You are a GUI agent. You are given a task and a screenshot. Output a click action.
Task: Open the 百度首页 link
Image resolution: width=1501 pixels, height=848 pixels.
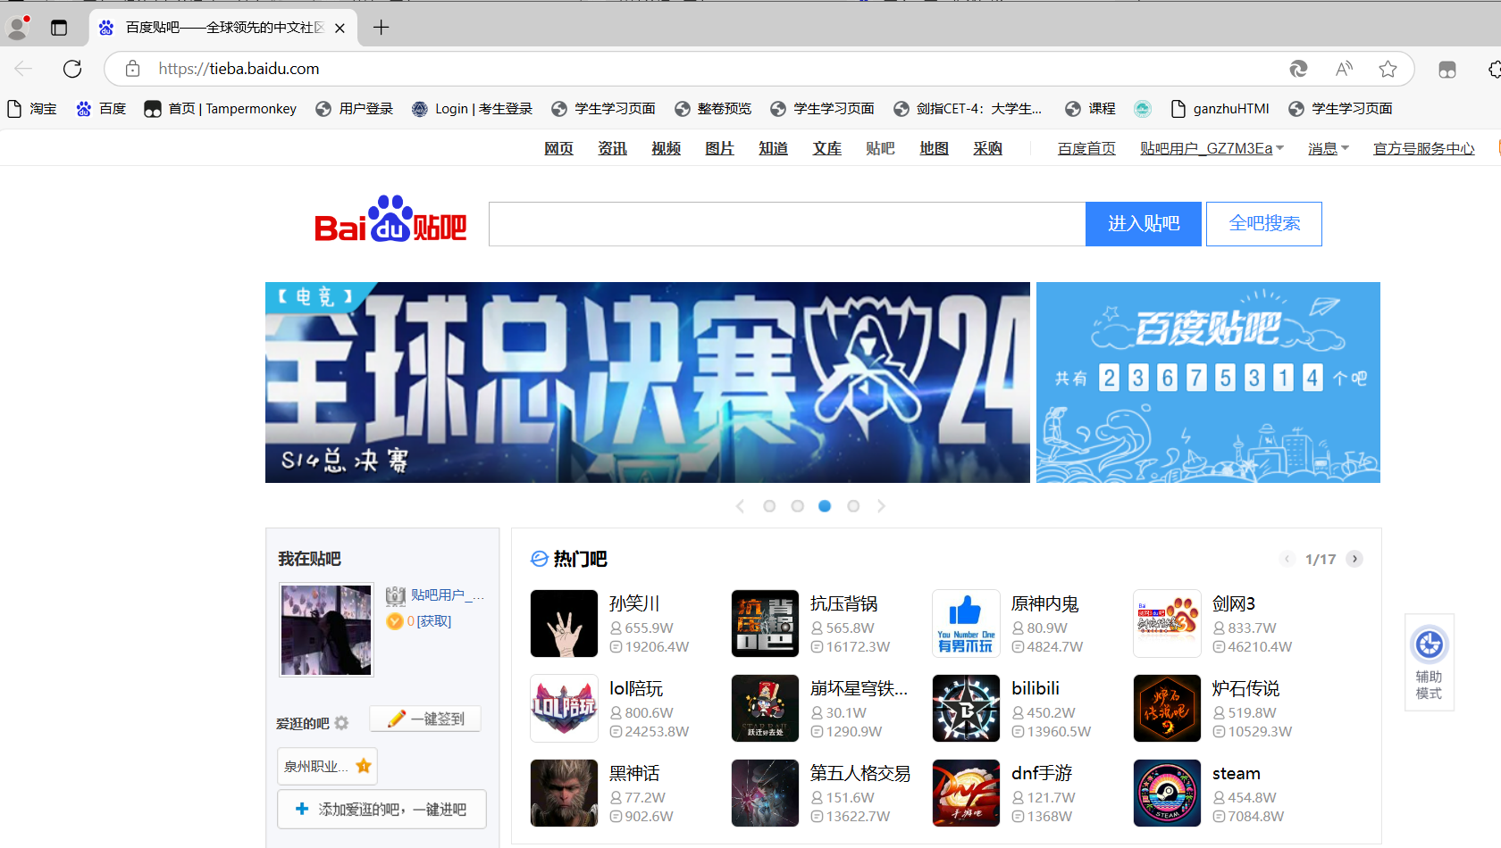1086,148
